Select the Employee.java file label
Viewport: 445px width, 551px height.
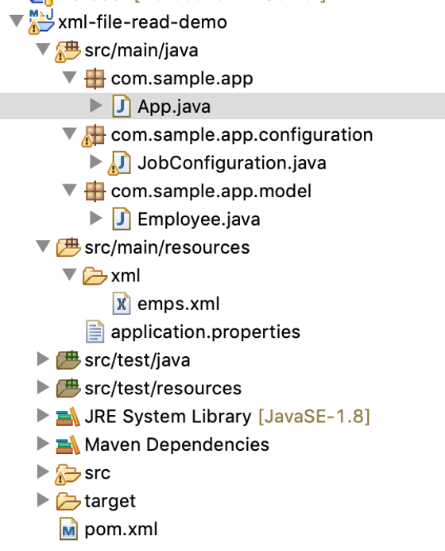[x=199, y=219]
